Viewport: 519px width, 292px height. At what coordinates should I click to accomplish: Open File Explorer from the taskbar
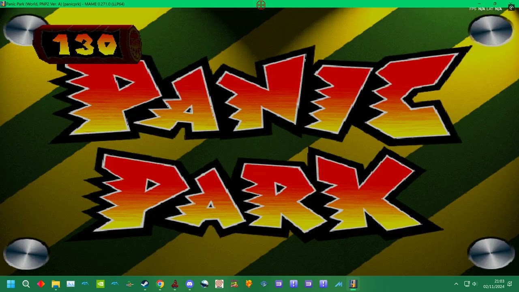(56, 284)
